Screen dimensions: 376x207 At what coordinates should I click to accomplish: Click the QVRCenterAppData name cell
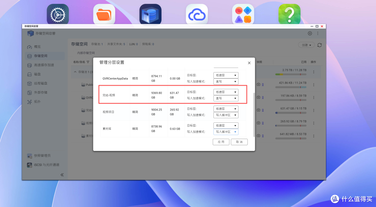[115, 78]
